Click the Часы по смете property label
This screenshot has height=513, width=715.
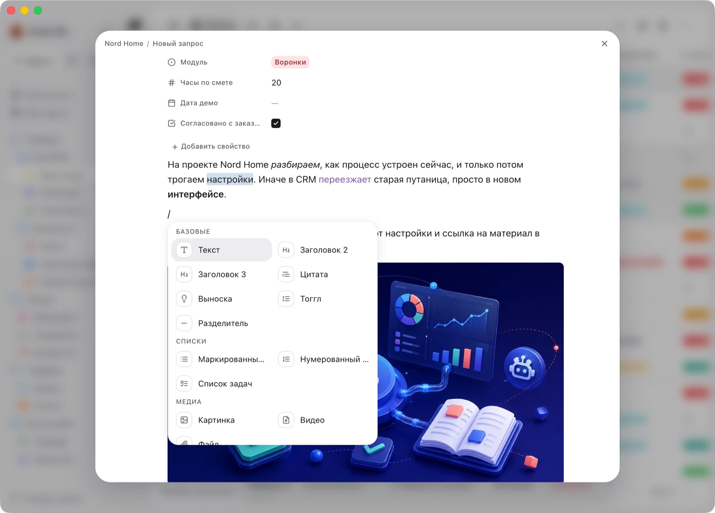pos(206,82)
